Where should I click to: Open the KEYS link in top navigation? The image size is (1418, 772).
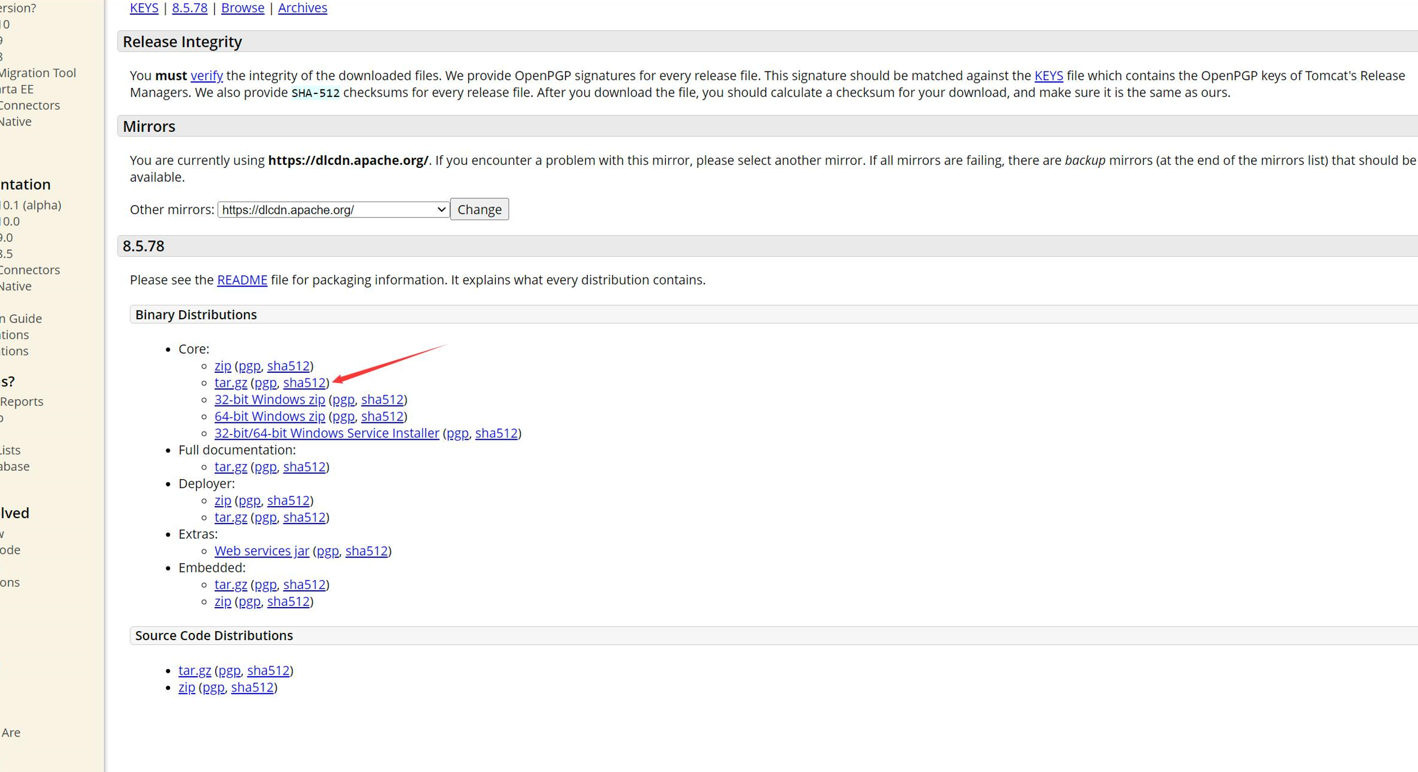(144, 8)
